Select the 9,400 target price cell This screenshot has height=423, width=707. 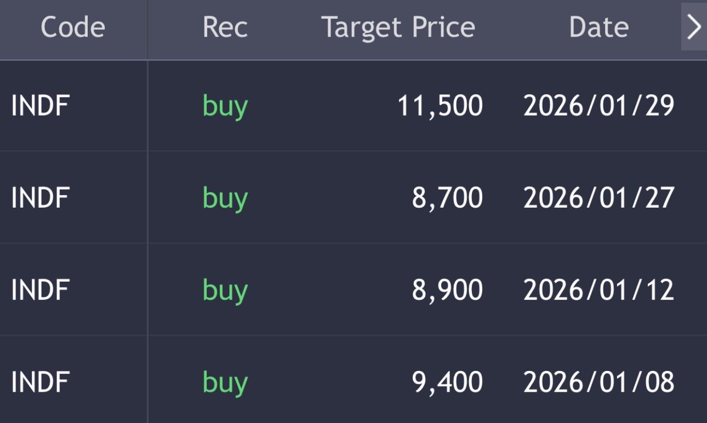(x=447, y=382)
